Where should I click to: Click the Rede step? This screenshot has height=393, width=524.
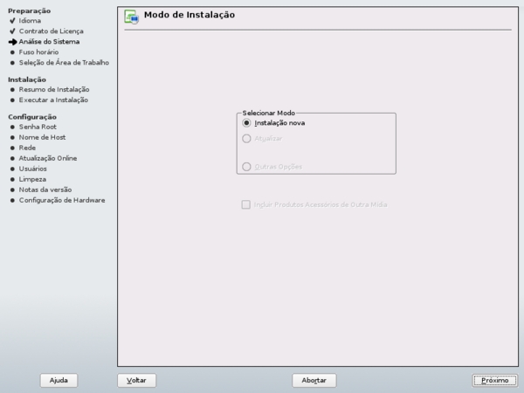click(27, 148)
